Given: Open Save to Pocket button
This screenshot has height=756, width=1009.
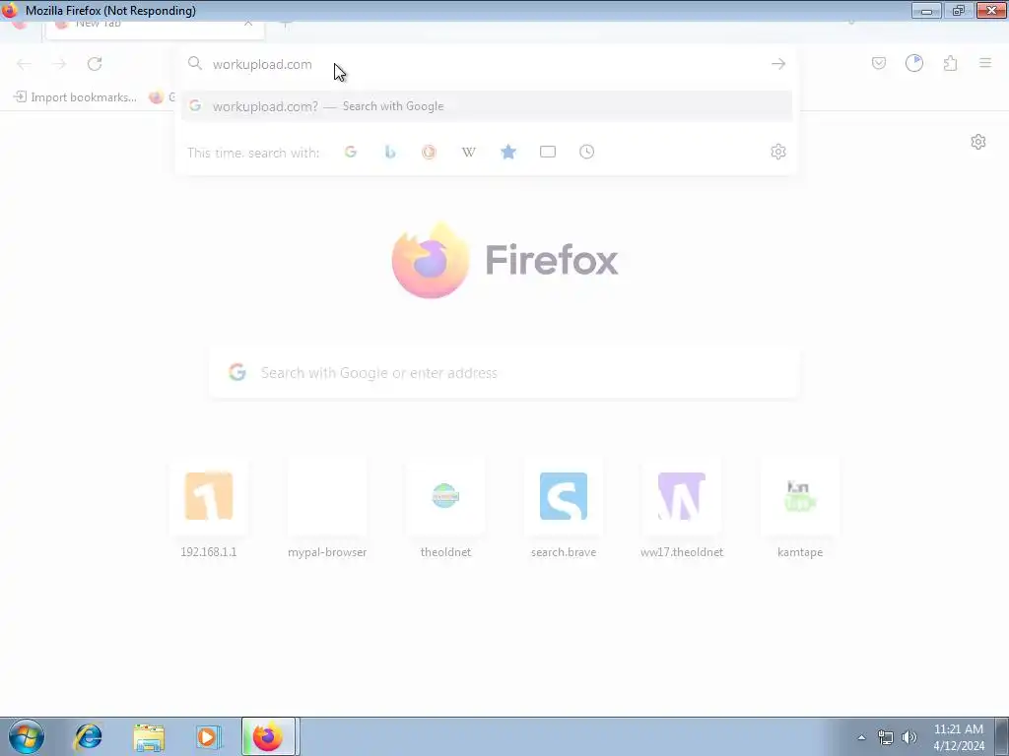Looking at the screenshot, I should tap(878, 63).
